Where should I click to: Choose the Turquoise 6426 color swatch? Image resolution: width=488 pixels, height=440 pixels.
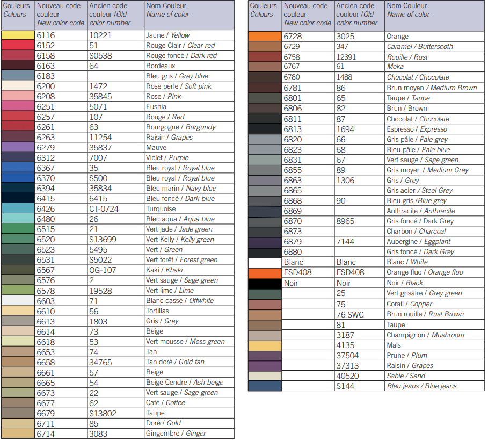18,208
